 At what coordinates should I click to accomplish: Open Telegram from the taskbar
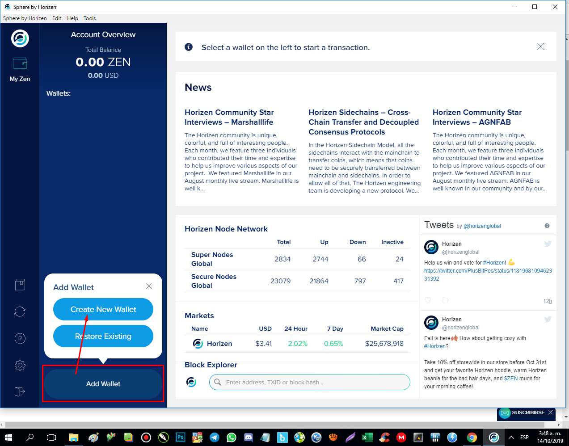(215, 437)
